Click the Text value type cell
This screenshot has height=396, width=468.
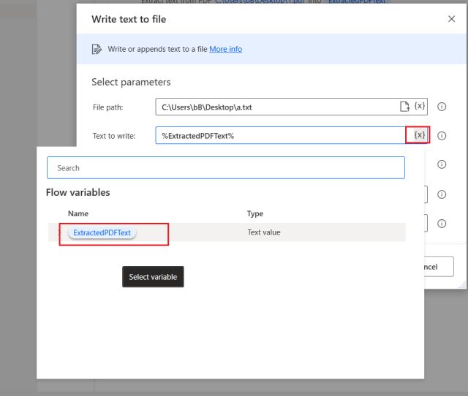tap(263, 233)
